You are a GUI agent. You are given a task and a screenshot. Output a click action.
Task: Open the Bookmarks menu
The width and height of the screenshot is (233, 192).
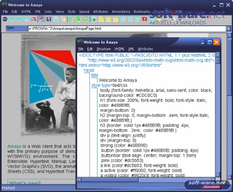(142, 12)
